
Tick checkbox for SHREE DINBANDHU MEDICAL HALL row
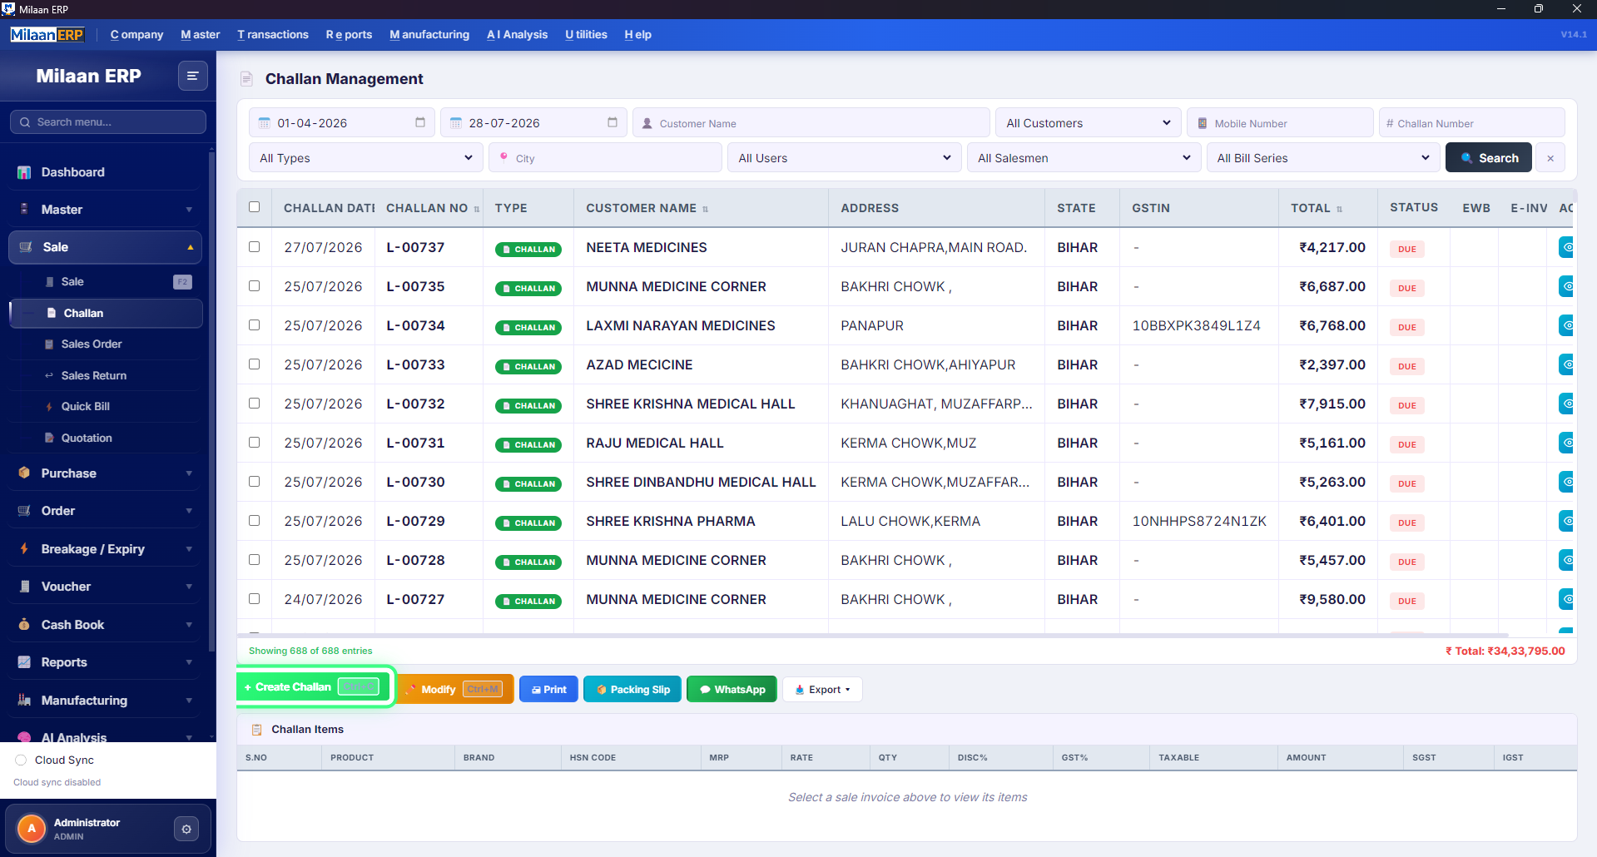(x=255, y=482)
